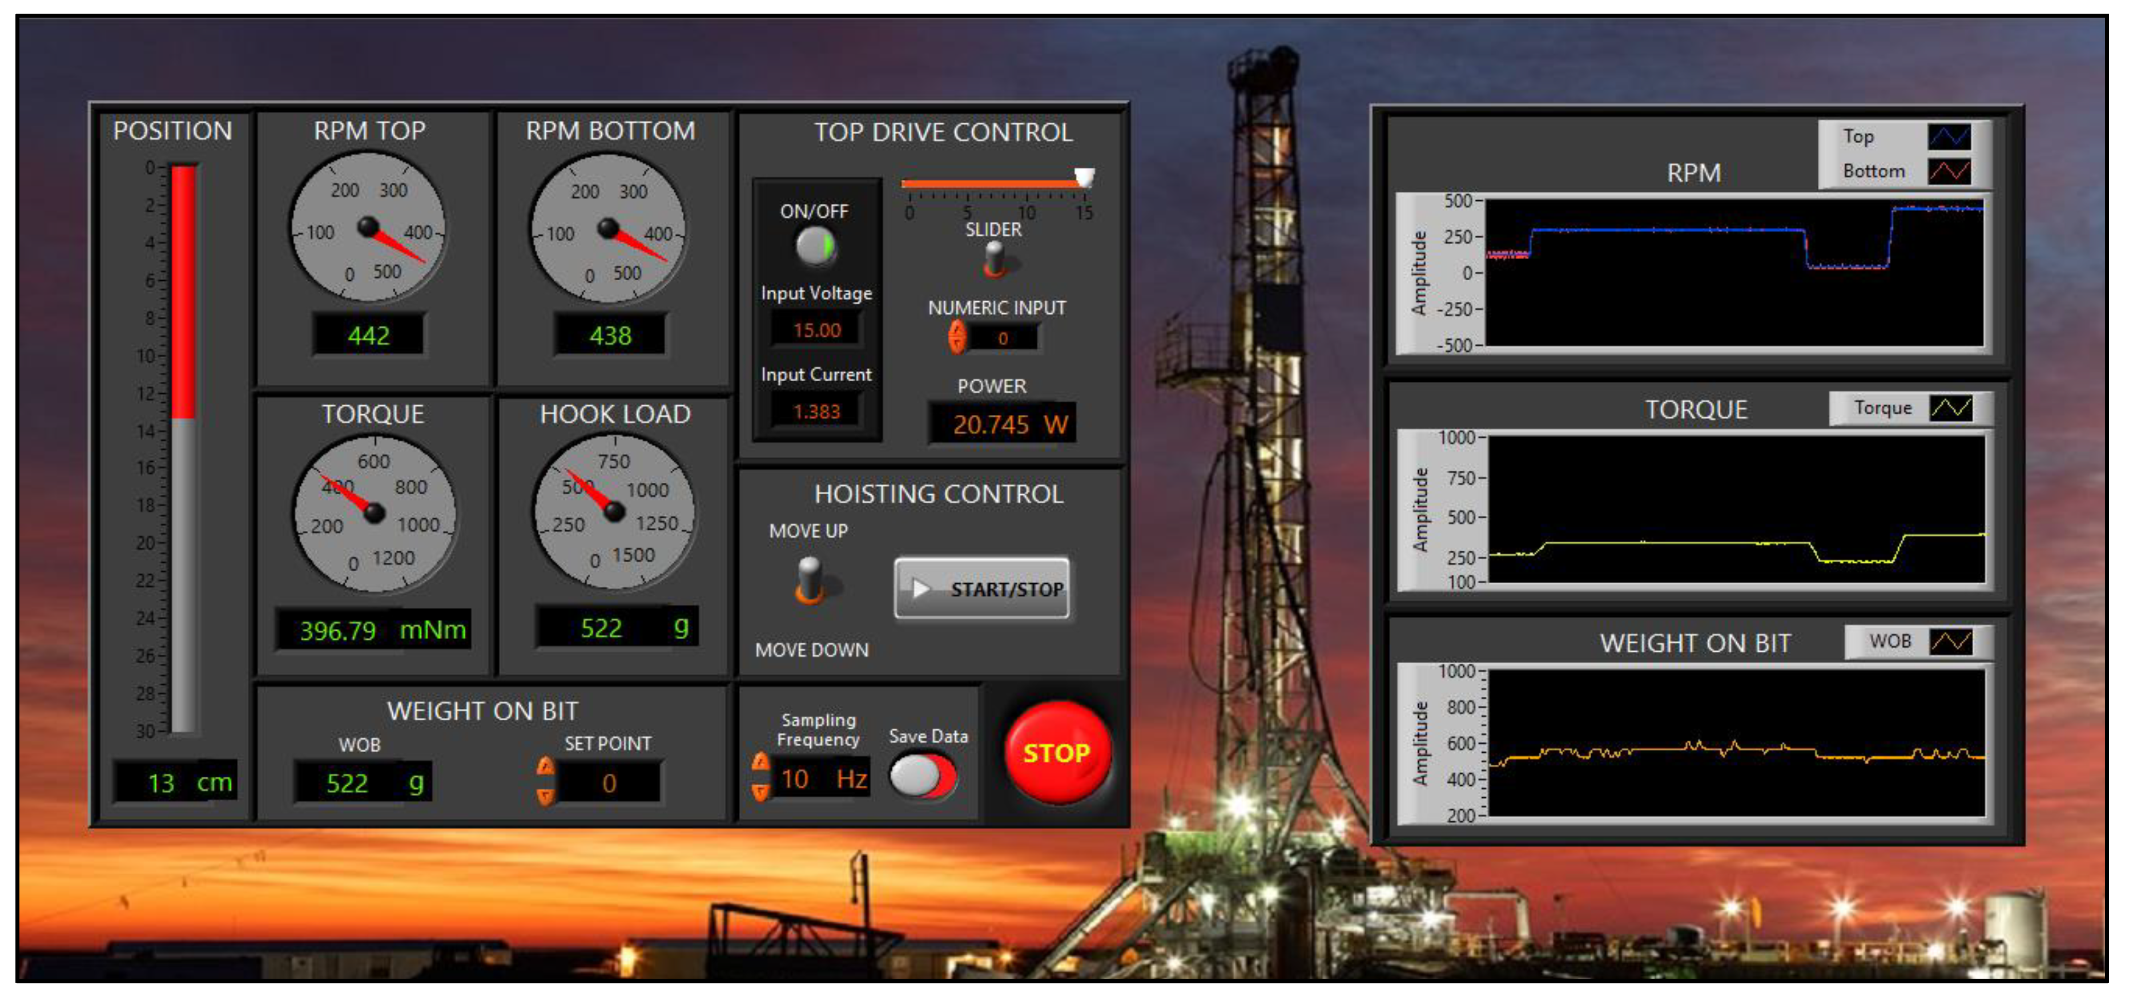Click the TORQUE gauge dial

point(375,513)
